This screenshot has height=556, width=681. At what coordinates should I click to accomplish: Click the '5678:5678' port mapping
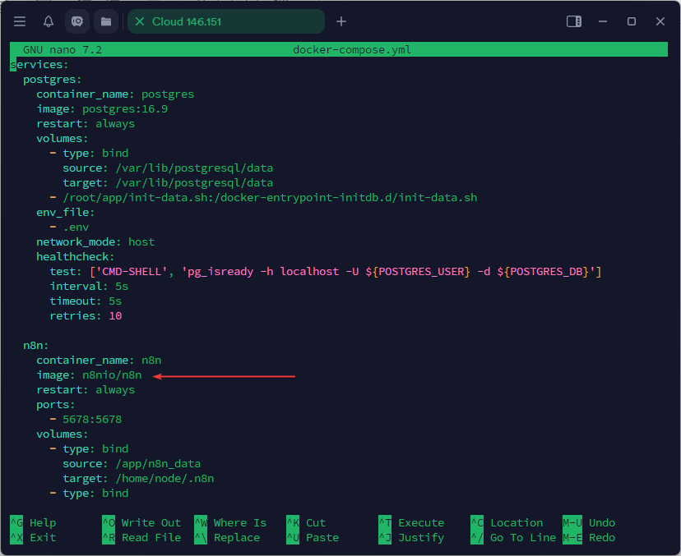92,419
